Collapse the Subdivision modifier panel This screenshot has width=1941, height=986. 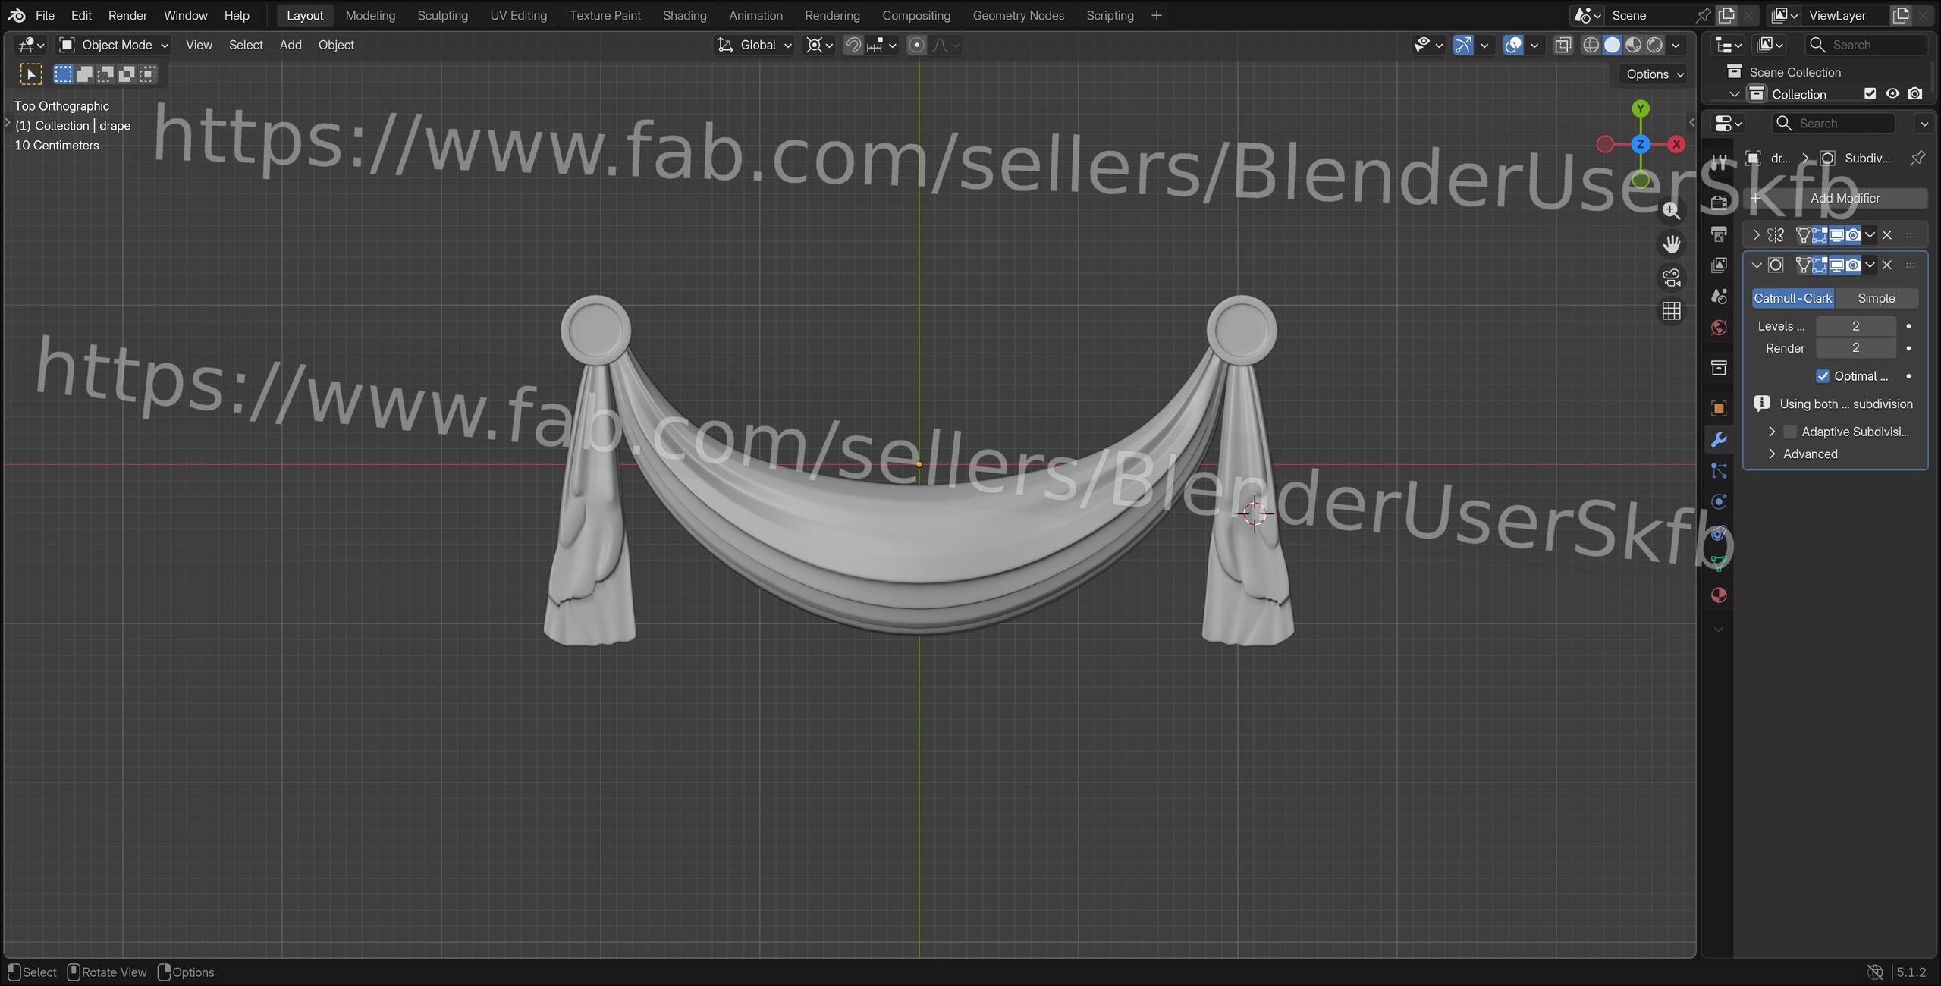(x=1756, y=265)
